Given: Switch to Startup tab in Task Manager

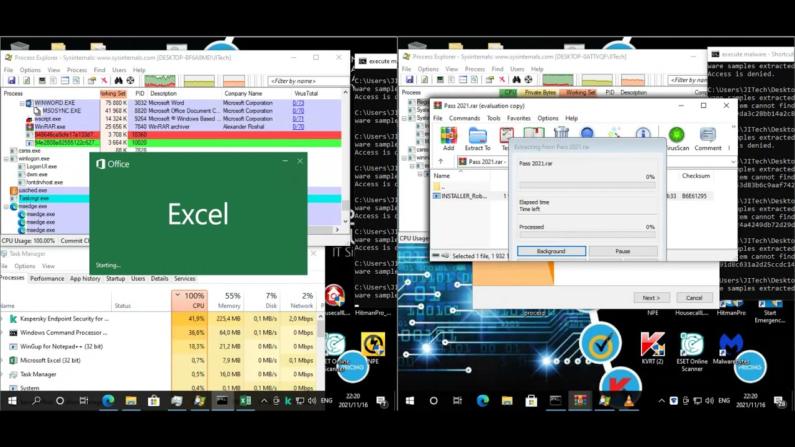Looking at the screenshot, I should 116,279.
